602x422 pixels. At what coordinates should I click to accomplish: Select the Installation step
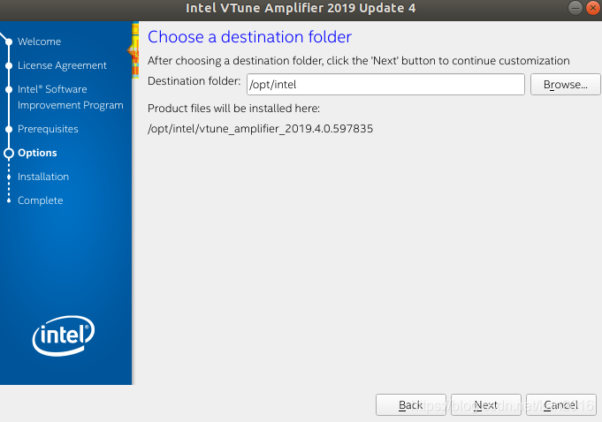click(43, 177)
